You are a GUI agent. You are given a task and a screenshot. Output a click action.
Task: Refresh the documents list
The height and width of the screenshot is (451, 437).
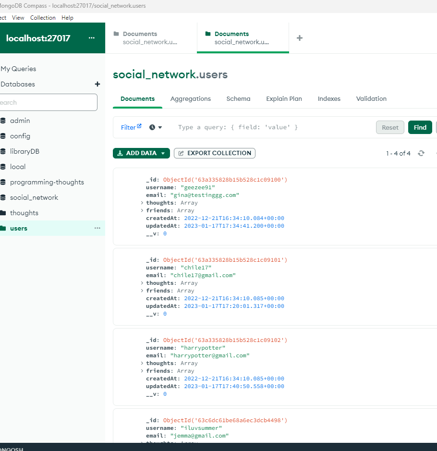coord(421,153)
